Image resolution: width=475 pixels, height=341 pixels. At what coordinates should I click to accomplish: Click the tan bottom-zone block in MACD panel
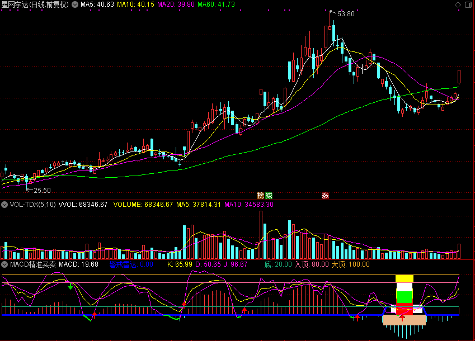[x=405, y=320]
